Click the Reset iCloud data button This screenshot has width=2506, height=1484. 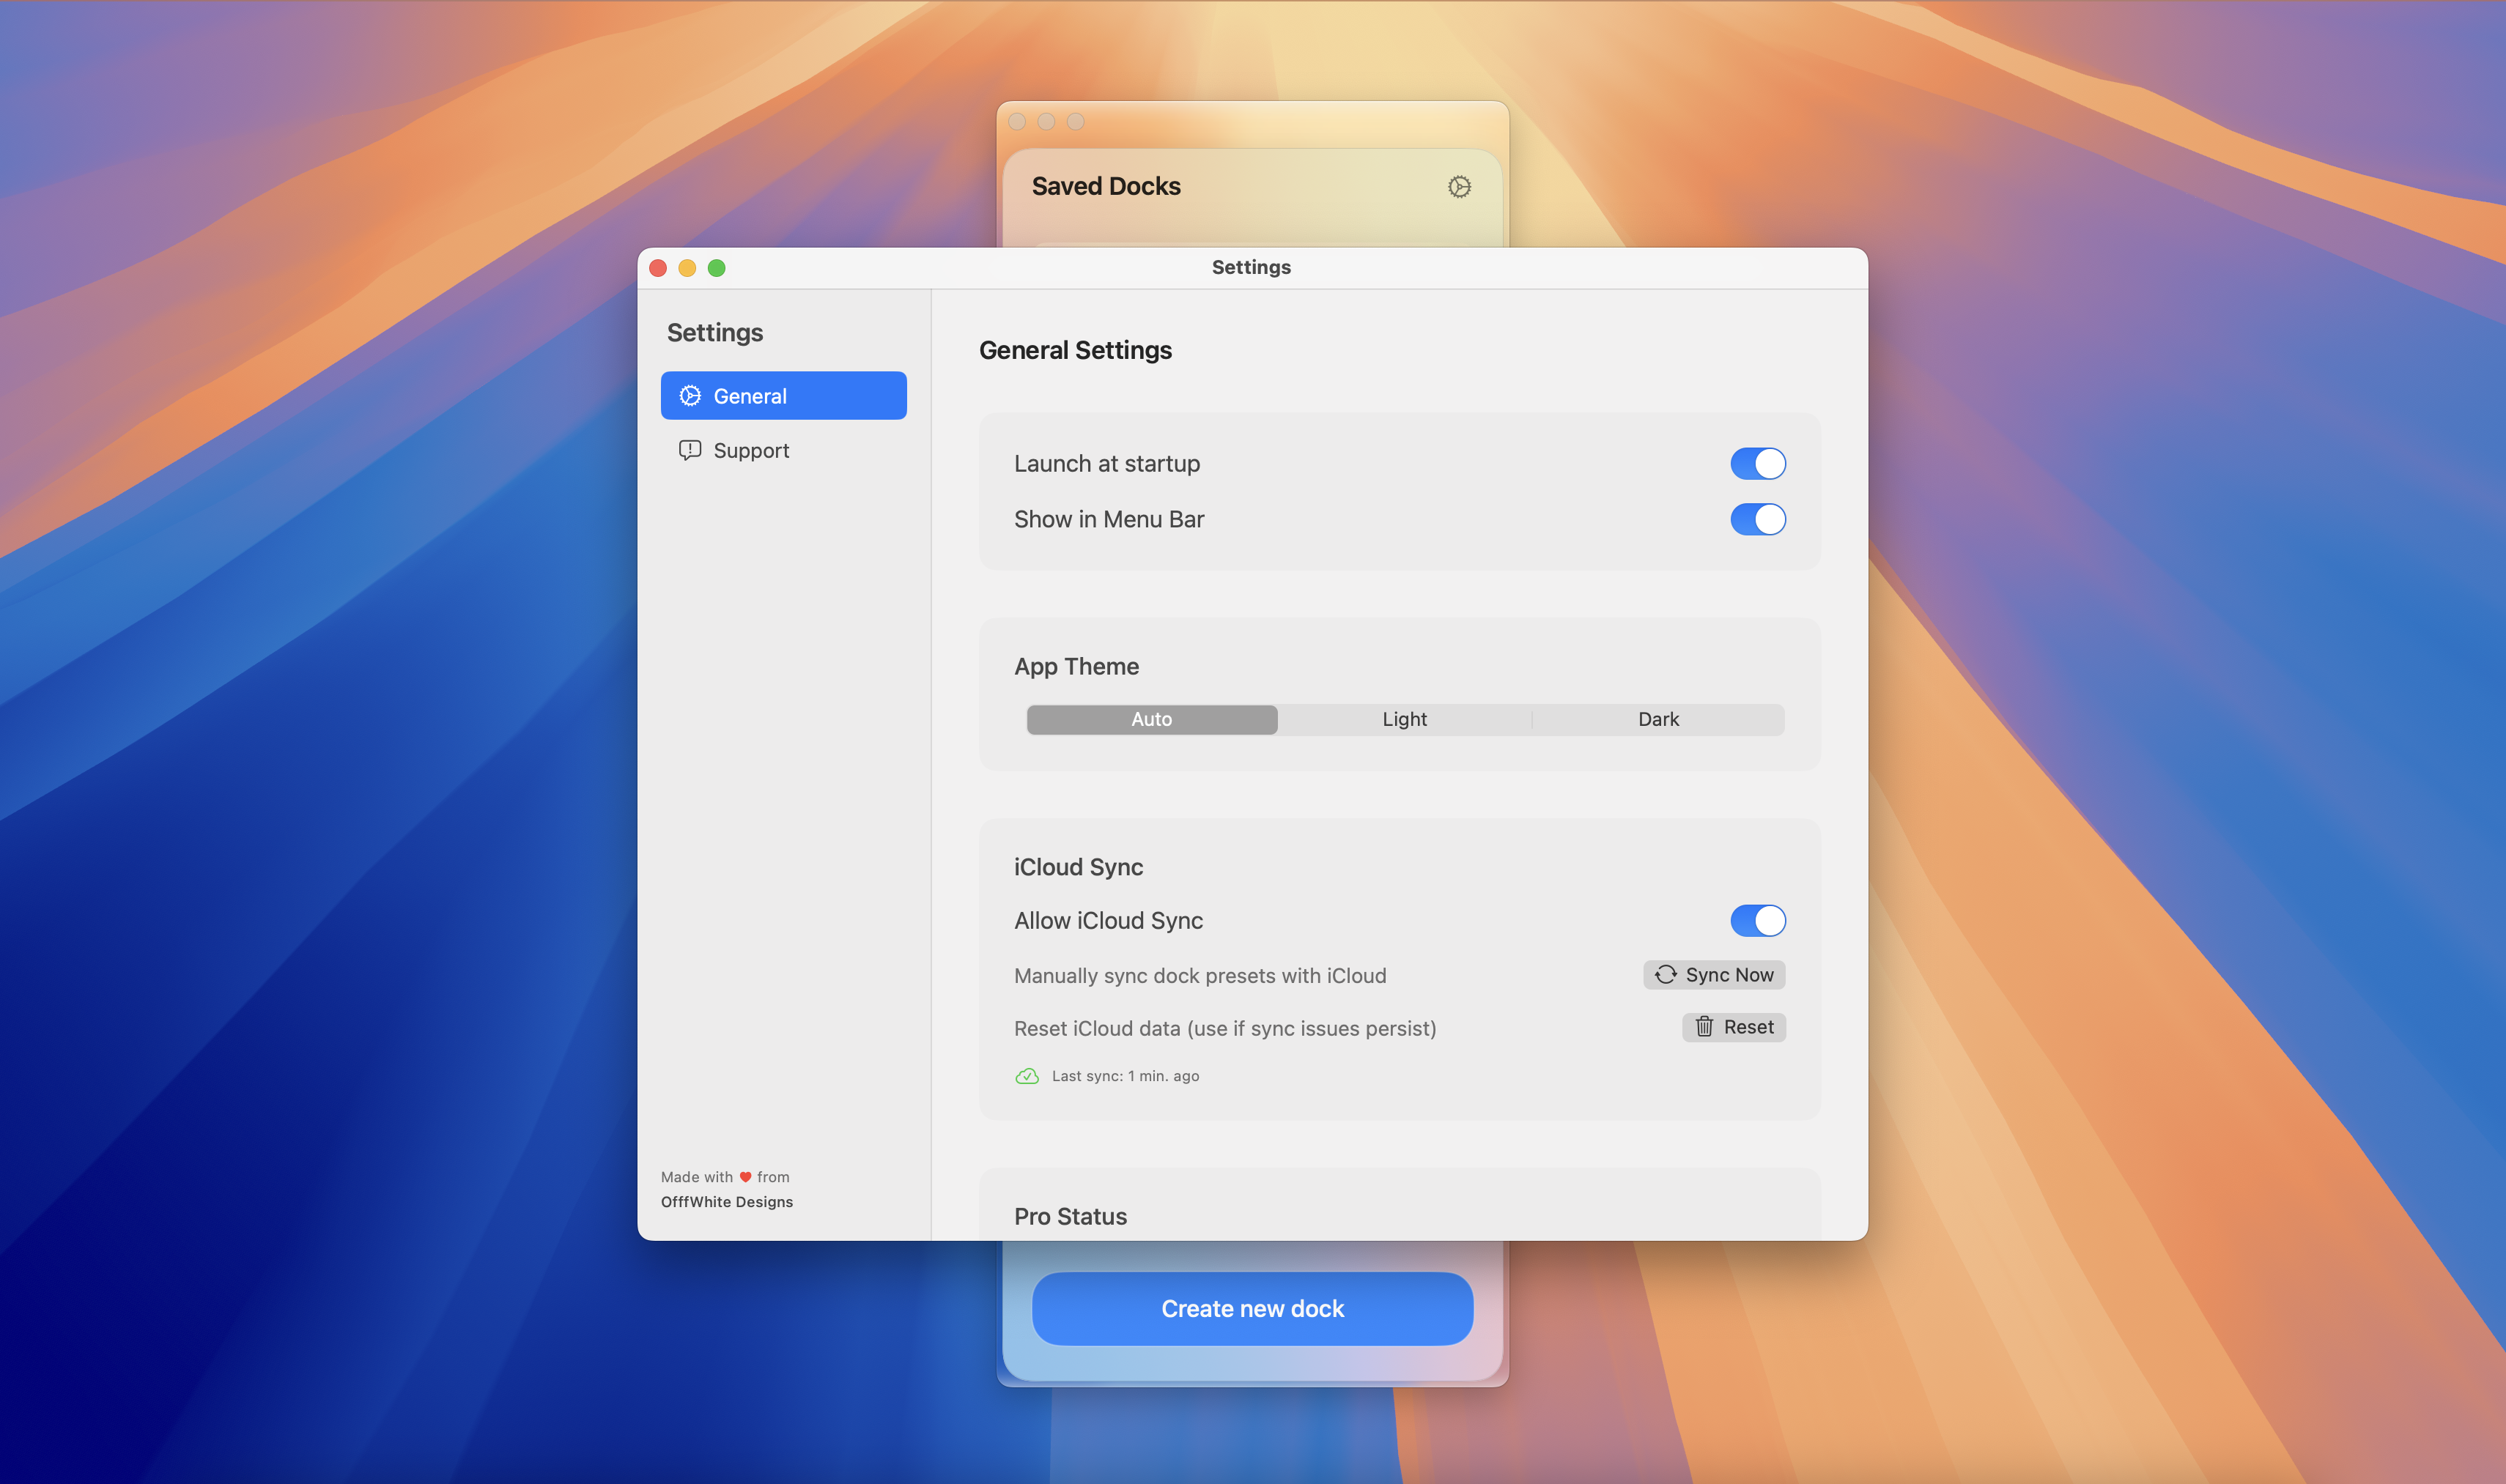click(1734, 1027)
